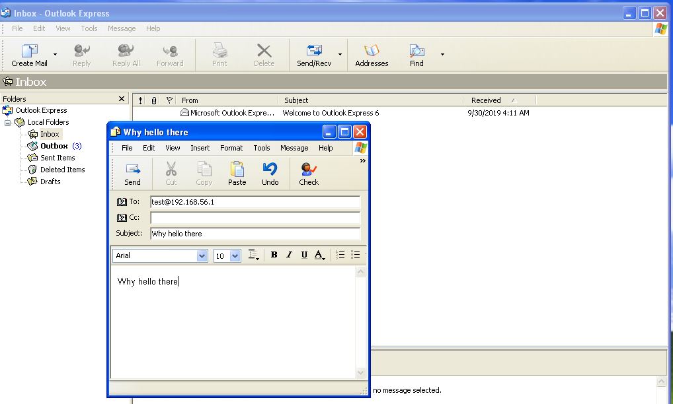The height and width of the screenshot is (404, 673).
Task: Send the 'Why hello there' message
Action: click(x=132, y=174)
